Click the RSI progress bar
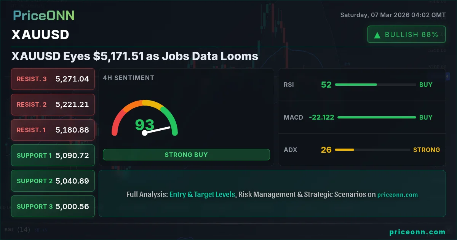457x240 pixels. [x=375, y=85]
